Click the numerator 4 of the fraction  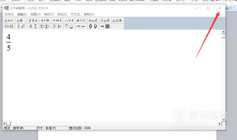8,37
